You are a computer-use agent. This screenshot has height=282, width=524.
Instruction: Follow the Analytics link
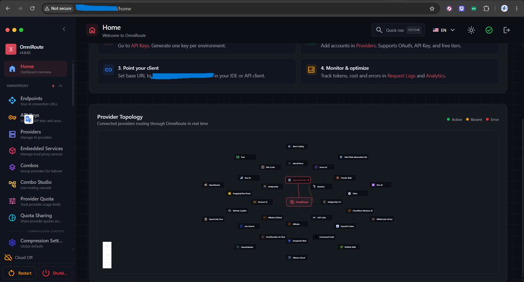click(435, 76)
